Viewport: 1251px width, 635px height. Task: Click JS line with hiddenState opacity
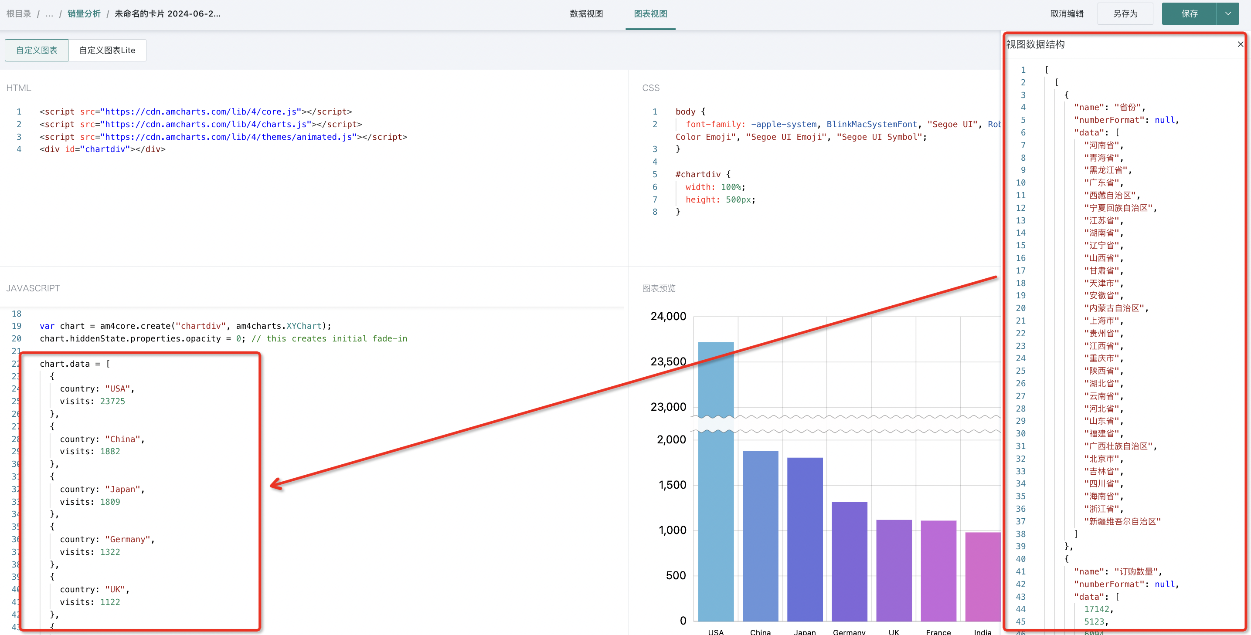coord(223,338)
